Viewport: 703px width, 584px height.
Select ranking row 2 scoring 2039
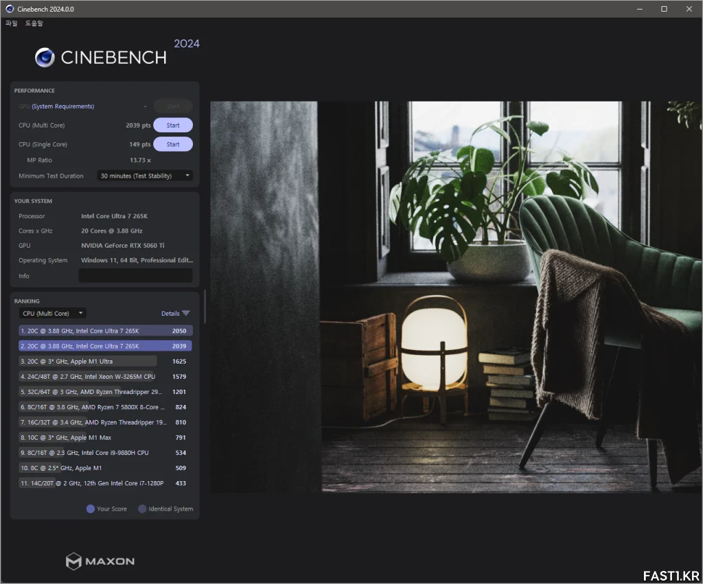[105, 346]
